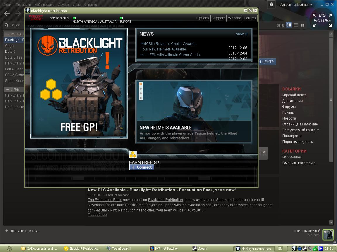337x252 pixels.
Task: Switch library to grid view
Action: click(x=303, y=25)
